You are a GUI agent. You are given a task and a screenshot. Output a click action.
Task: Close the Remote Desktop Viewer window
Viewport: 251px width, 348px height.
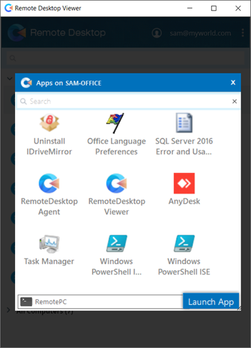point(238,8)
